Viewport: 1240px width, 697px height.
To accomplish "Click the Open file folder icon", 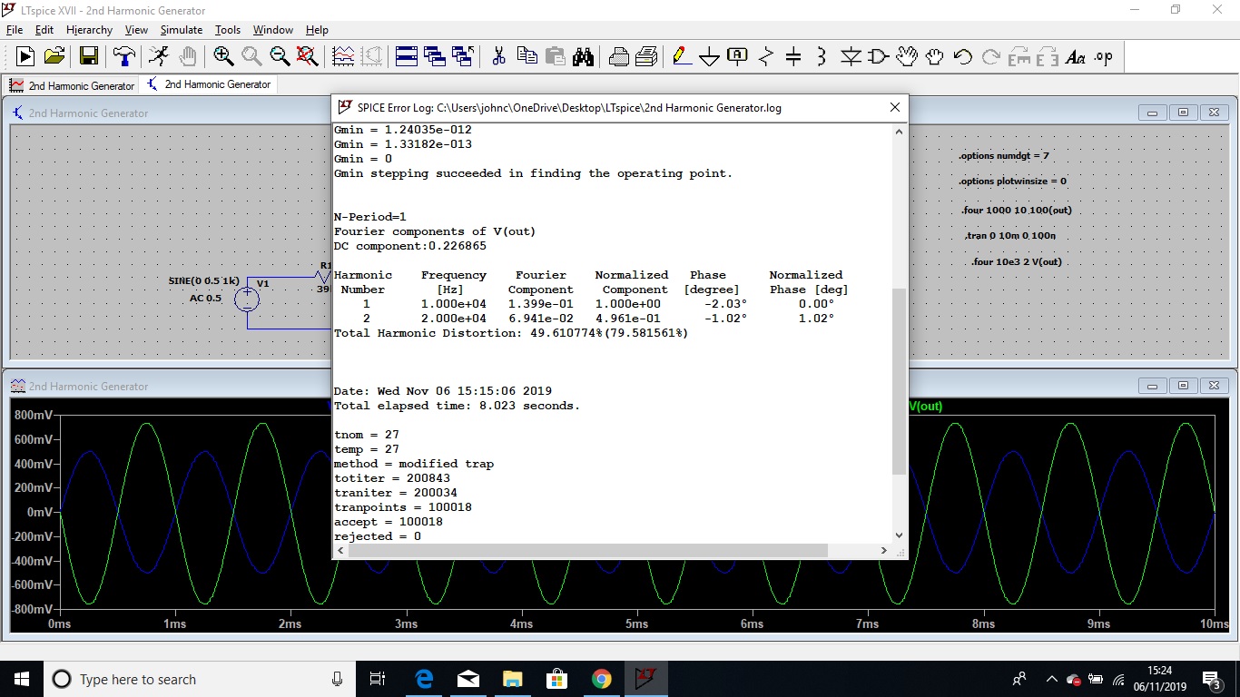I will coord(54,56).
